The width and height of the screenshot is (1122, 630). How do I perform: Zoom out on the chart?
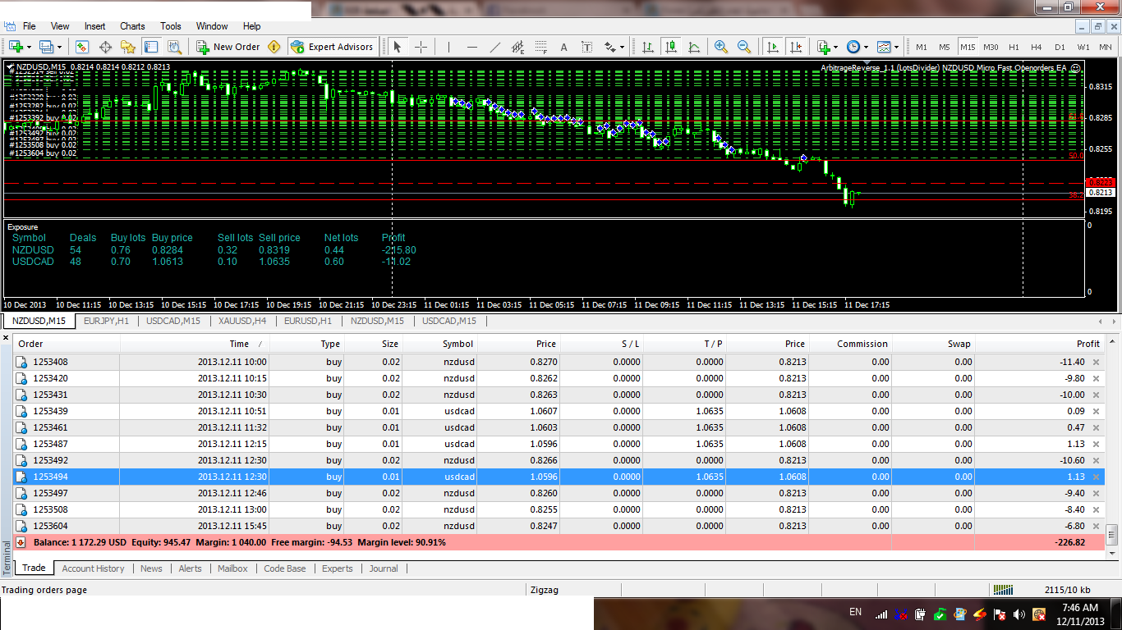[743, 47]
